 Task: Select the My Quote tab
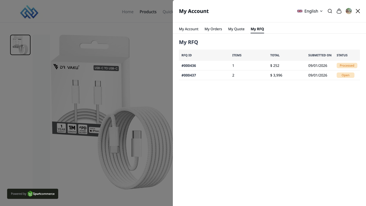236,29
